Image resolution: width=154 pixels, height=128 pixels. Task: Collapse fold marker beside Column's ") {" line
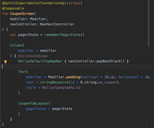point(1,56)
